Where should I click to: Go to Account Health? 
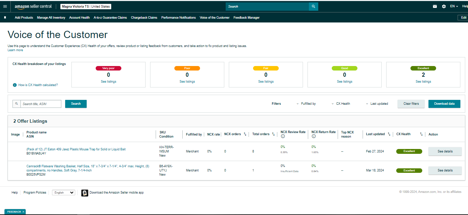coord(79,18)
